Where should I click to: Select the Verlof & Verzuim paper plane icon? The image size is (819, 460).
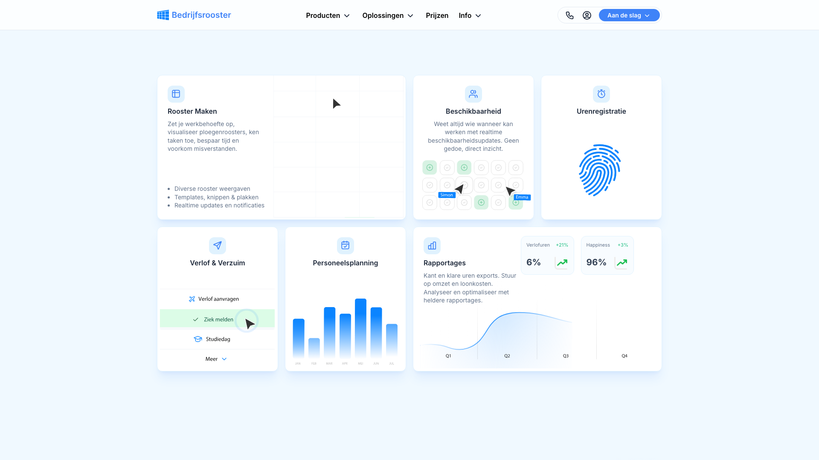[217, 245]
